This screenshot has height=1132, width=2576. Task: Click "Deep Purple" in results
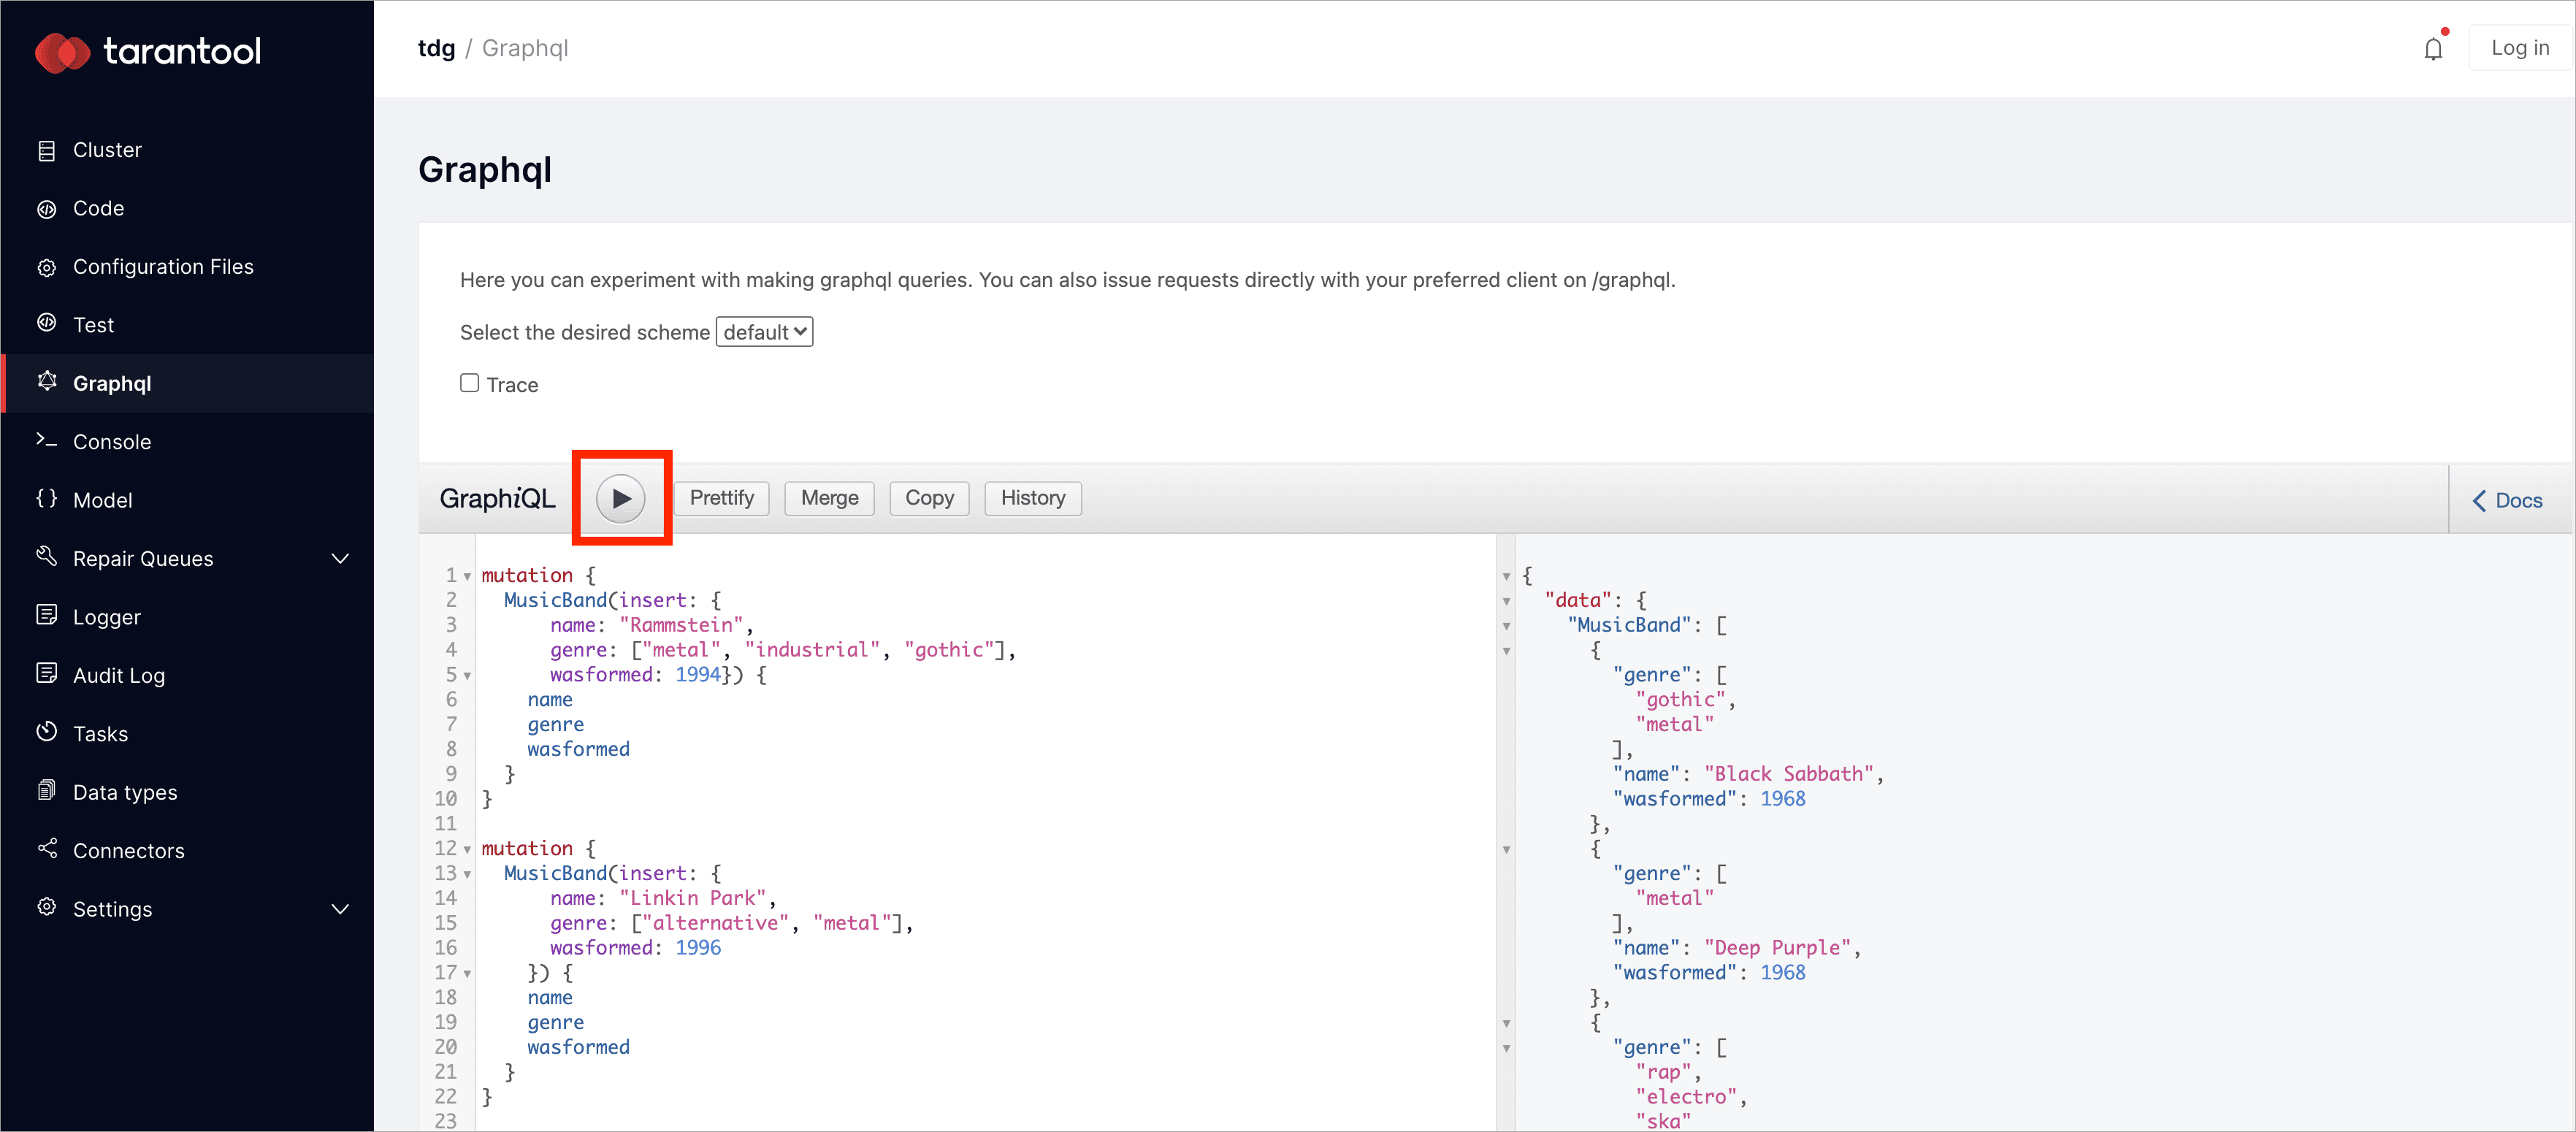click(x=1778, y=949)
